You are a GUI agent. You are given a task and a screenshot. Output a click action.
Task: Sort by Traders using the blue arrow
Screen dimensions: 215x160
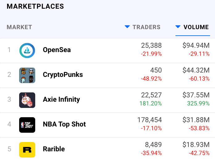(127, 27)
